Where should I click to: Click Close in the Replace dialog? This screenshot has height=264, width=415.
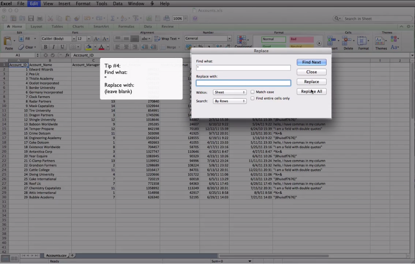[x=312, y=72]
